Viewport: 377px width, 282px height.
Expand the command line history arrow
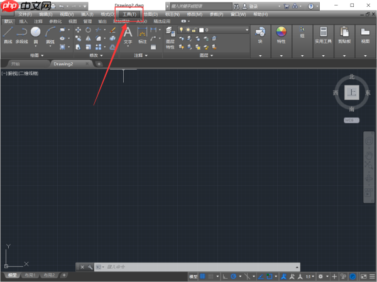[x=297, y=267]
